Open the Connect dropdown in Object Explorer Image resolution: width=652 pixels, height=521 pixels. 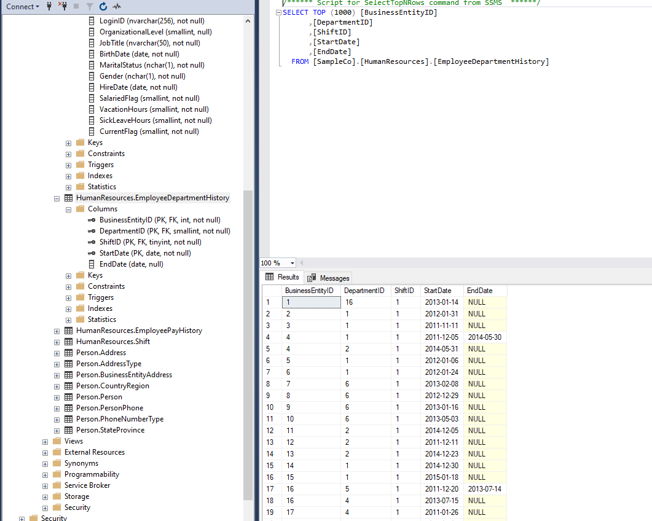click(23, 7)
